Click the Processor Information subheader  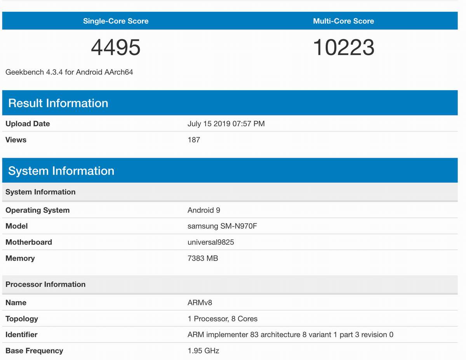(x=45, y=284)
